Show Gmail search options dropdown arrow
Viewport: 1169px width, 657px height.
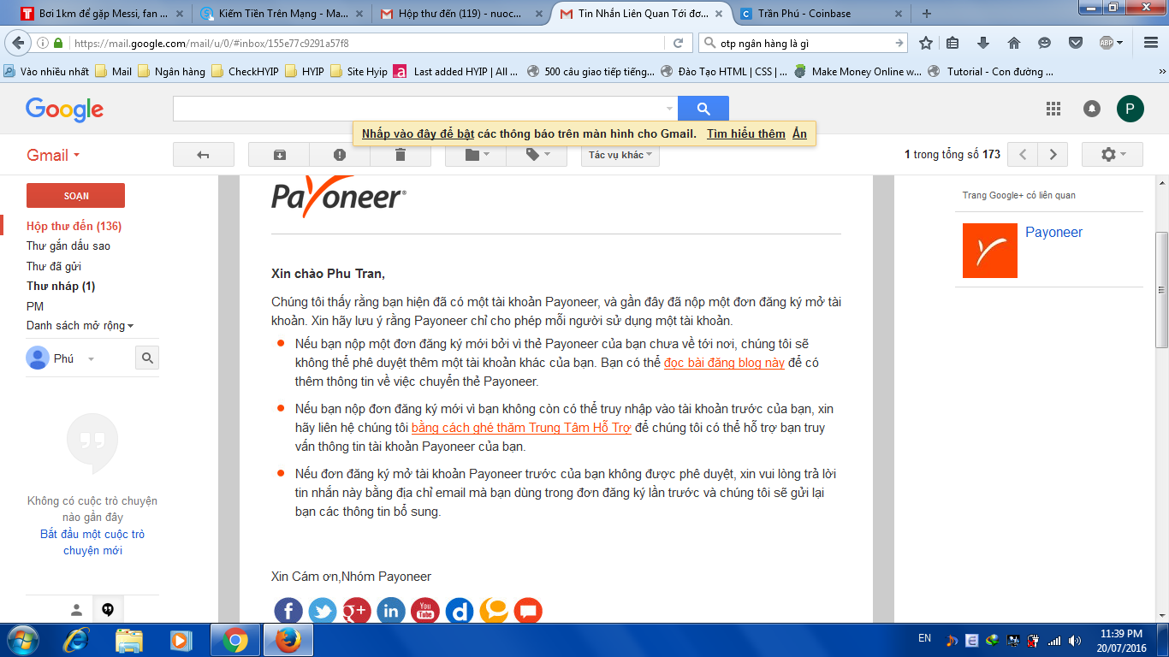669,109
